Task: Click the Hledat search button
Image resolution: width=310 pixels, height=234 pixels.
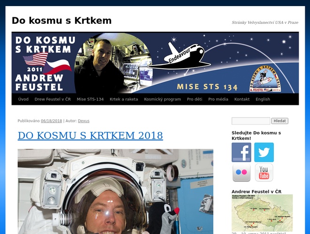Action: pyautogui.click(x=280, y=121)
